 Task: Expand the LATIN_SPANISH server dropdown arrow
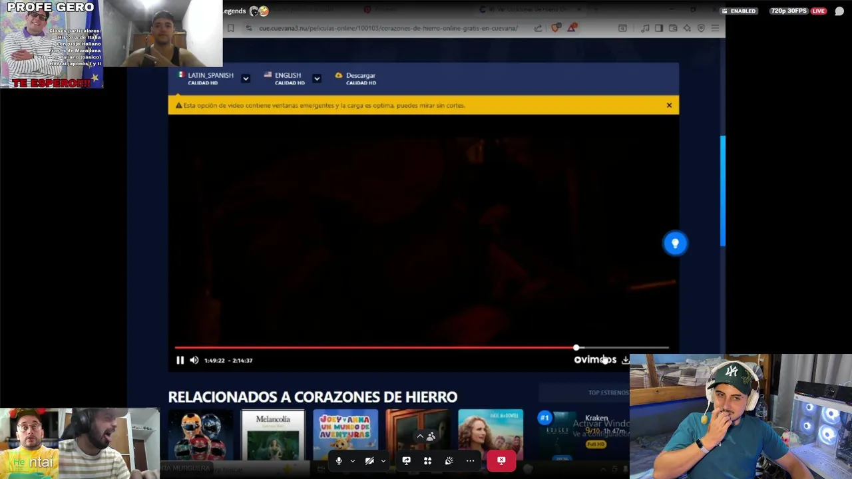click(246, 79)
